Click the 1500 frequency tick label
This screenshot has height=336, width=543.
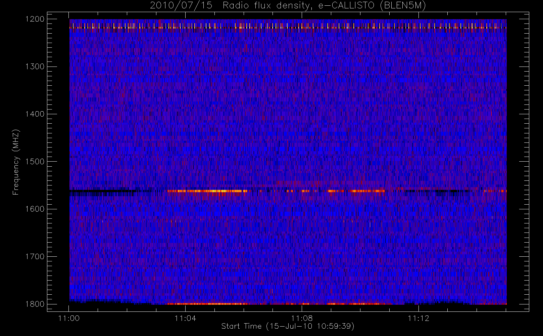point(35,162)
